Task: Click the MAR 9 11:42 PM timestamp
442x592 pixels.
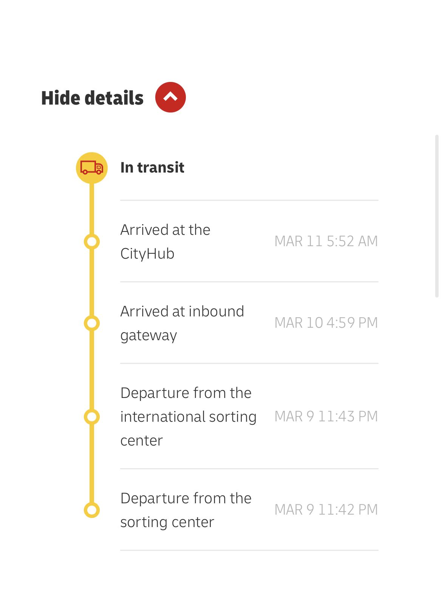Action: [x=326, y=510]
